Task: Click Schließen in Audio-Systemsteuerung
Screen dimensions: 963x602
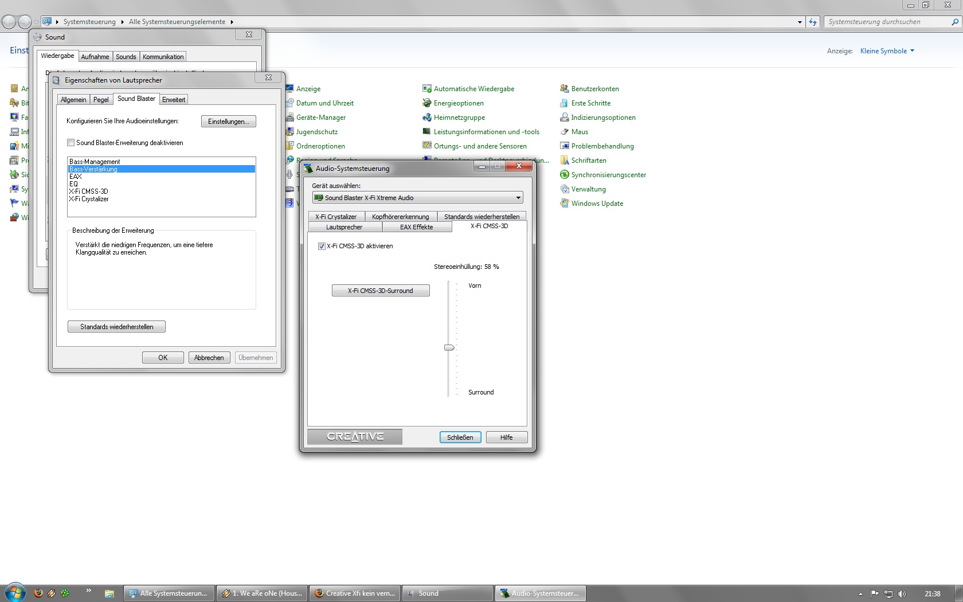Action: 460,437
